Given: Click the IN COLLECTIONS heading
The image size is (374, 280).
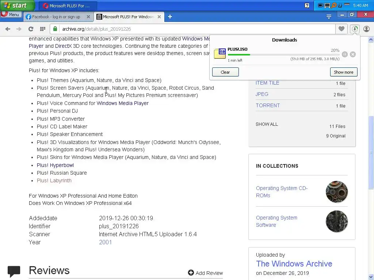Looking at the screenshot, I should coord(277,166).
